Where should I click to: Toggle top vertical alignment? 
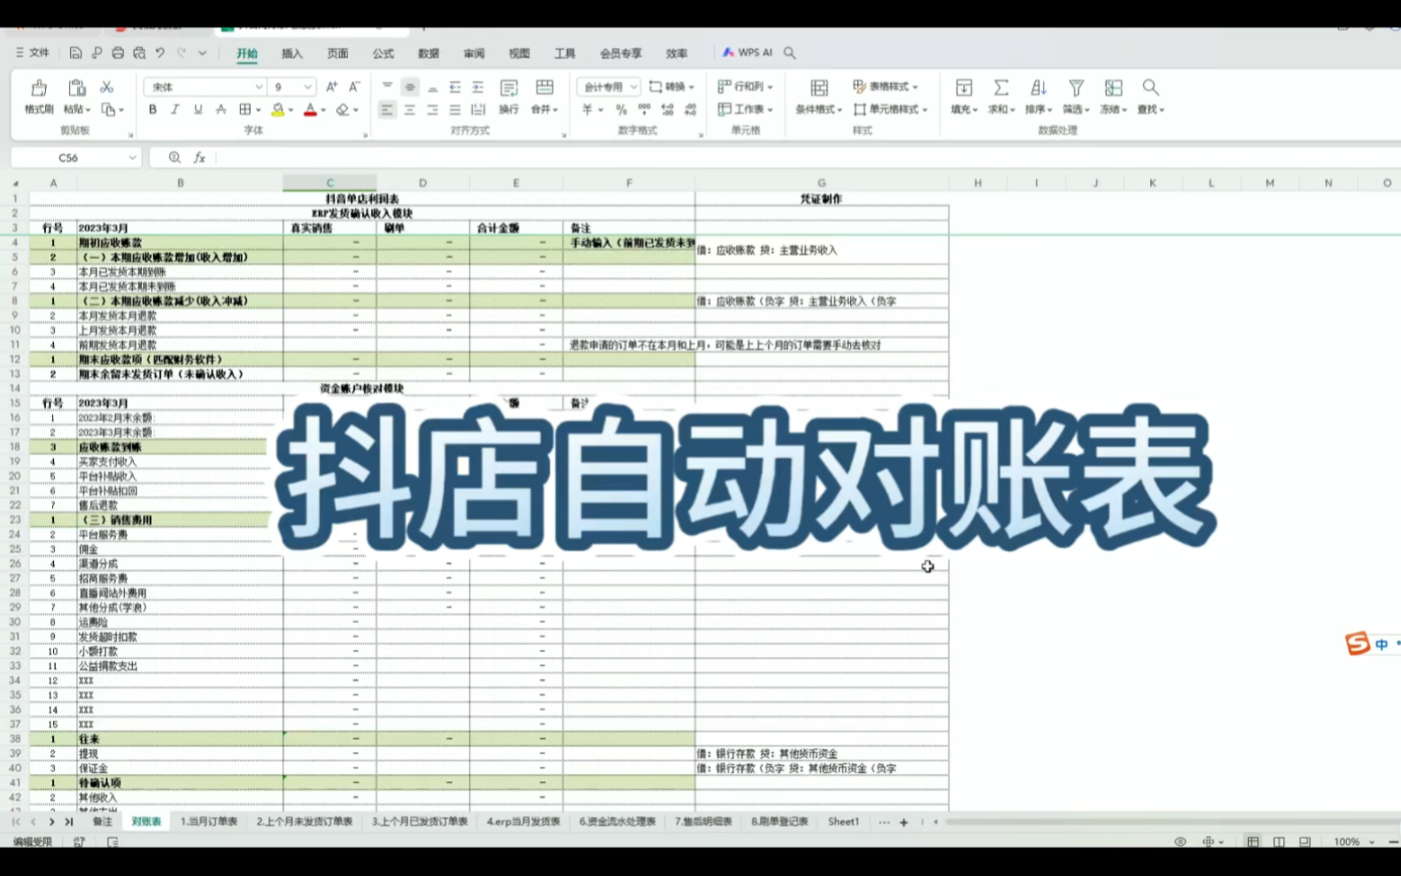(387, 87)
